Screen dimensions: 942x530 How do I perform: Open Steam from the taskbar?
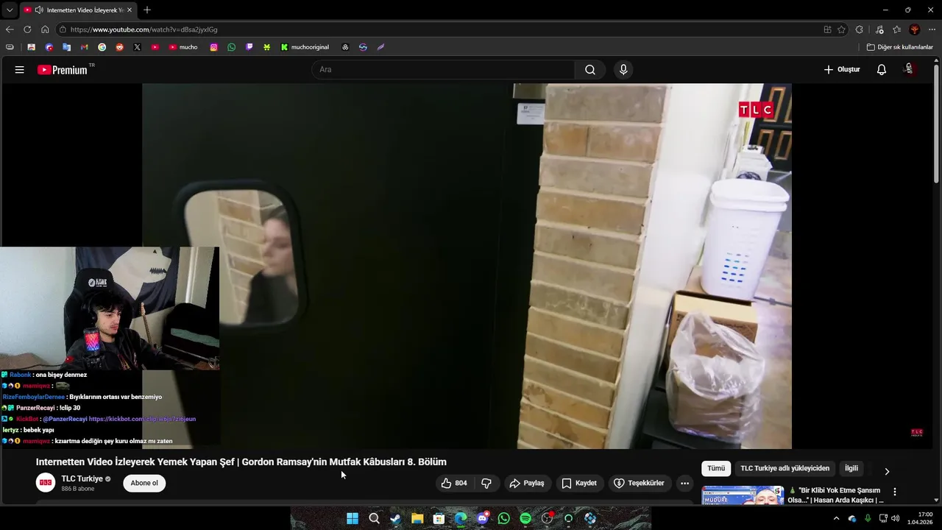pos(395,518)
